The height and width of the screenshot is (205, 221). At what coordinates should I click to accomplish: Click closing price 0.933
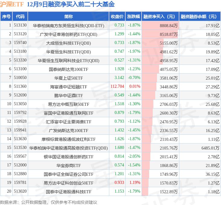tap(119, 182)
